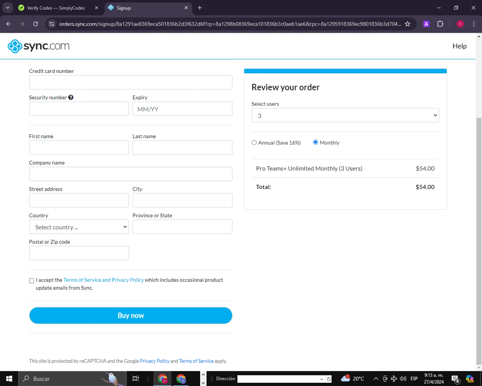
Task: Click the Buscar taskbar search box
Action: [x=72, y=379]
